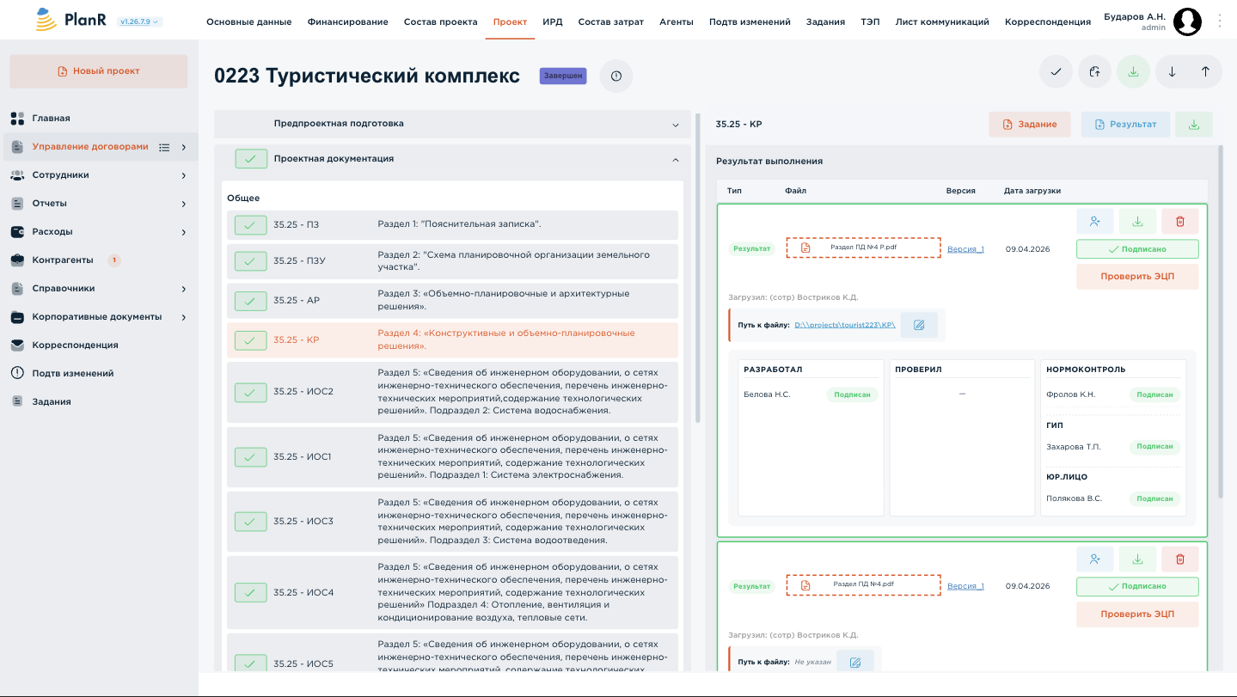Download icon for Раздел ПД №4 P.pdf card

pyautogui.click(x=1137, y=222)
